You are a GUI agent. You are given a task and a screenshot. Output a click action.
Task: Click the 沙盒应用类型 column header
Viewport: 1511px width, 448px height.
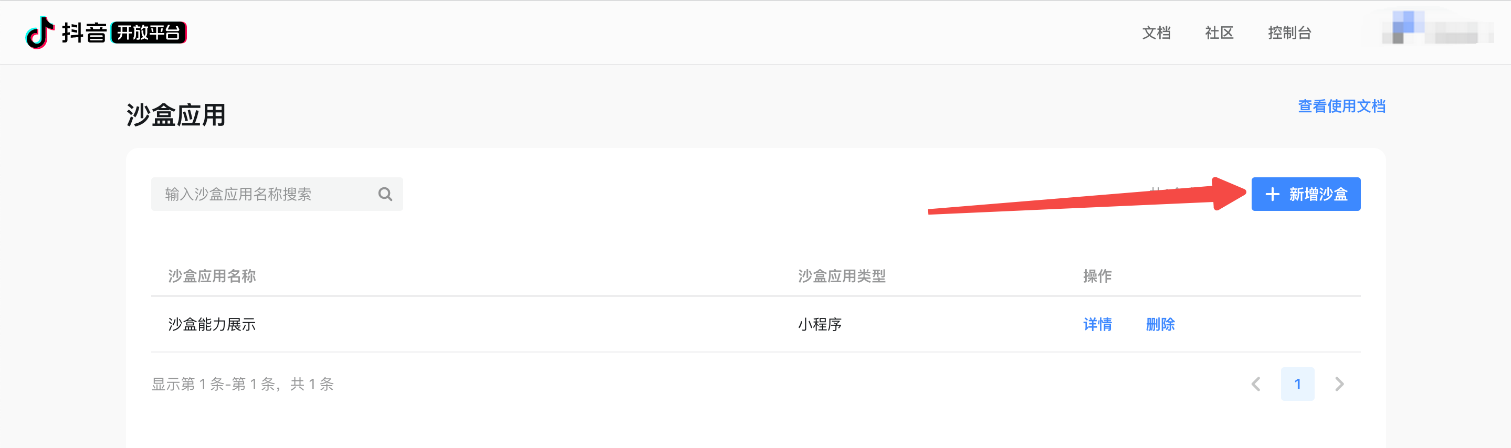click(x=841, y=275)
